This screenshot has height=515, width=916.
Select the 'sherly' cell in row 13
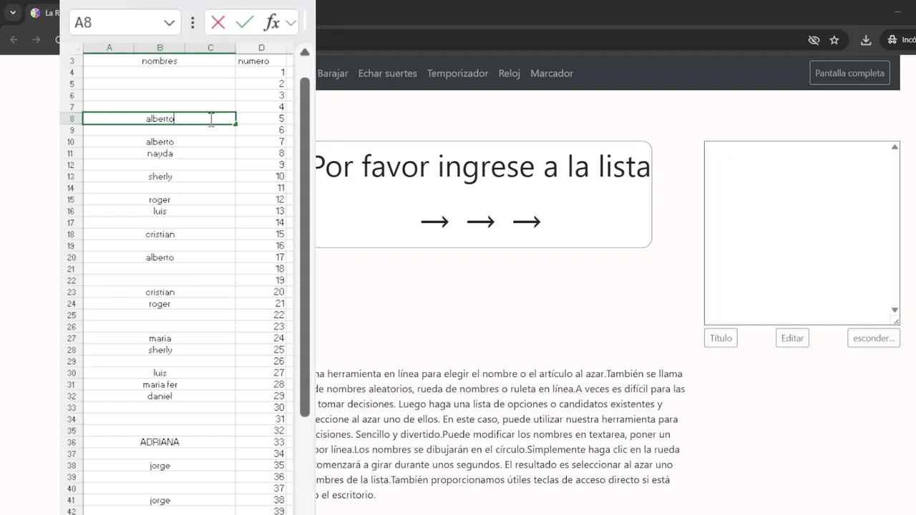coord(160,177)
